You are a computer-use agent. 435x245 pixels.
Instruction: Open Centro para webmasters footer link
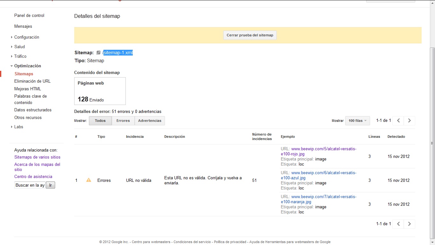coord(151,242)
